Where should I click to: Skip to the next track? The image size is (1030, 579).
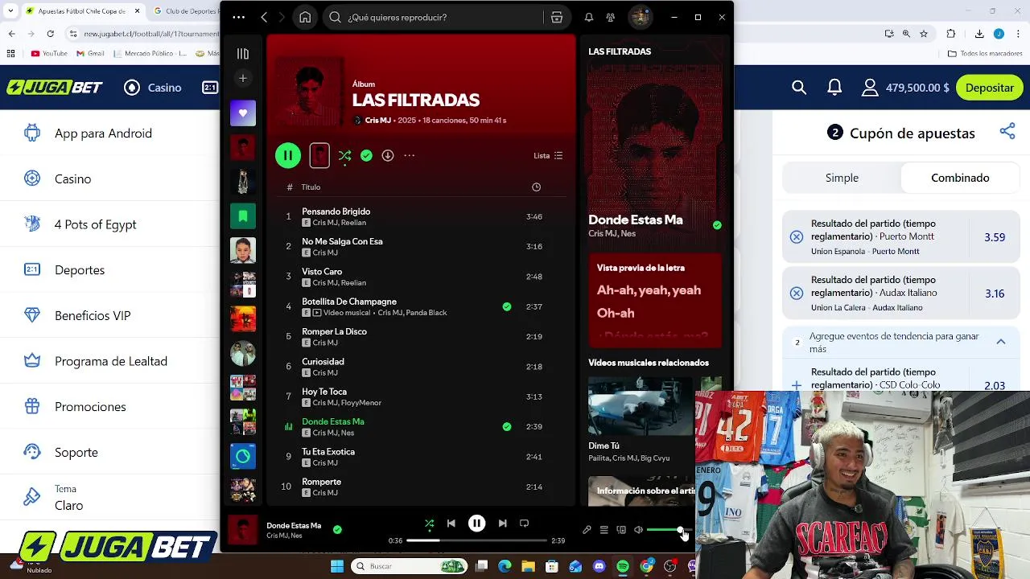pos(502,524)
